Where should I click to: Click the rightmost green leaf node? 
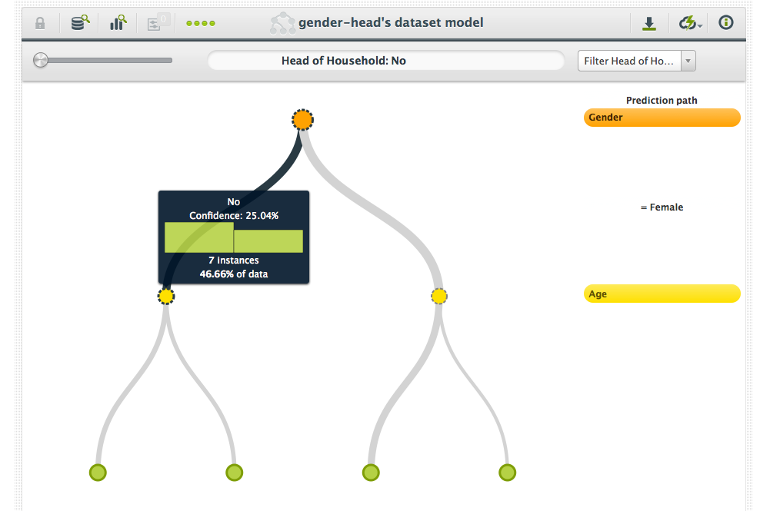[506, 472]
